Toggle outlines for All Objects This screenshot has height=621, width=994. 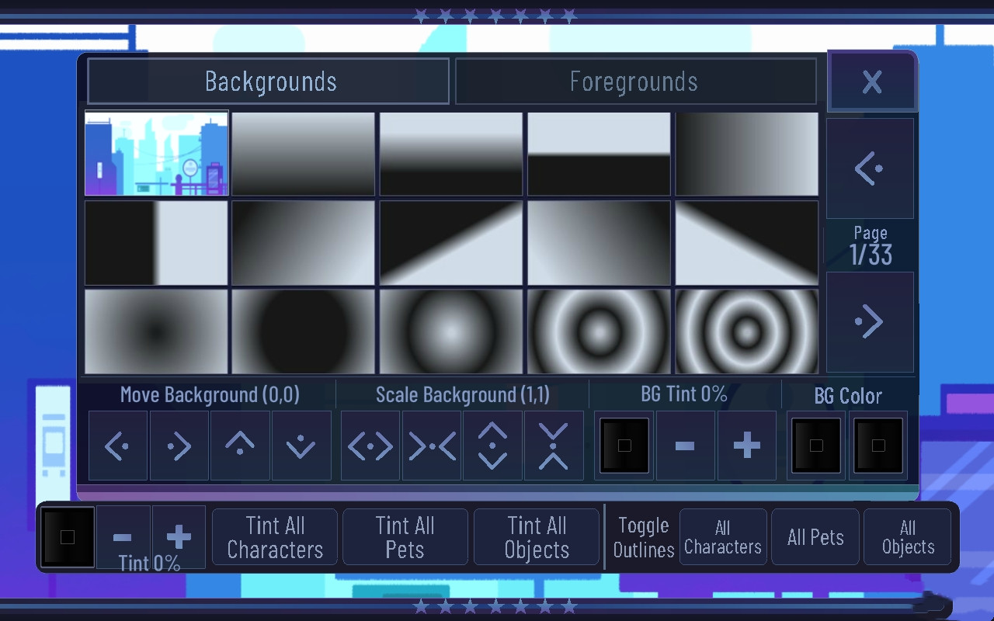(907, 537)
